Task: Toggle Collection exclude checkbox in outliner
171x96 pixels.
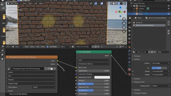Action: coord(134,6)
